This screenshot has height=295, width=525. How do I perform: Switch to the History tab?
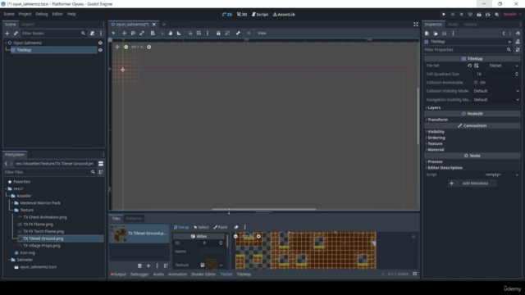tap(470, 25)
